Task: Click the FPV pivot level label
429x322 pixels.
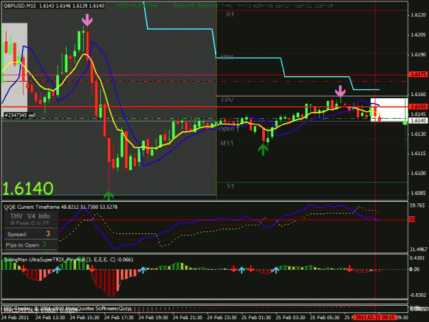Action: click(x=227, y=100)
